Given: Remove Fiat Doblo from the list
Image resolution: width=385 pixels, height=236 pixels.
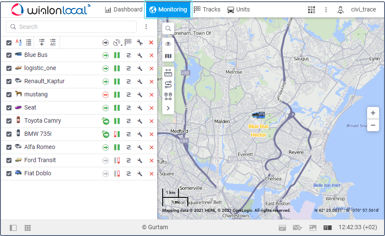Looking at the screenshot, I should 152,174.
